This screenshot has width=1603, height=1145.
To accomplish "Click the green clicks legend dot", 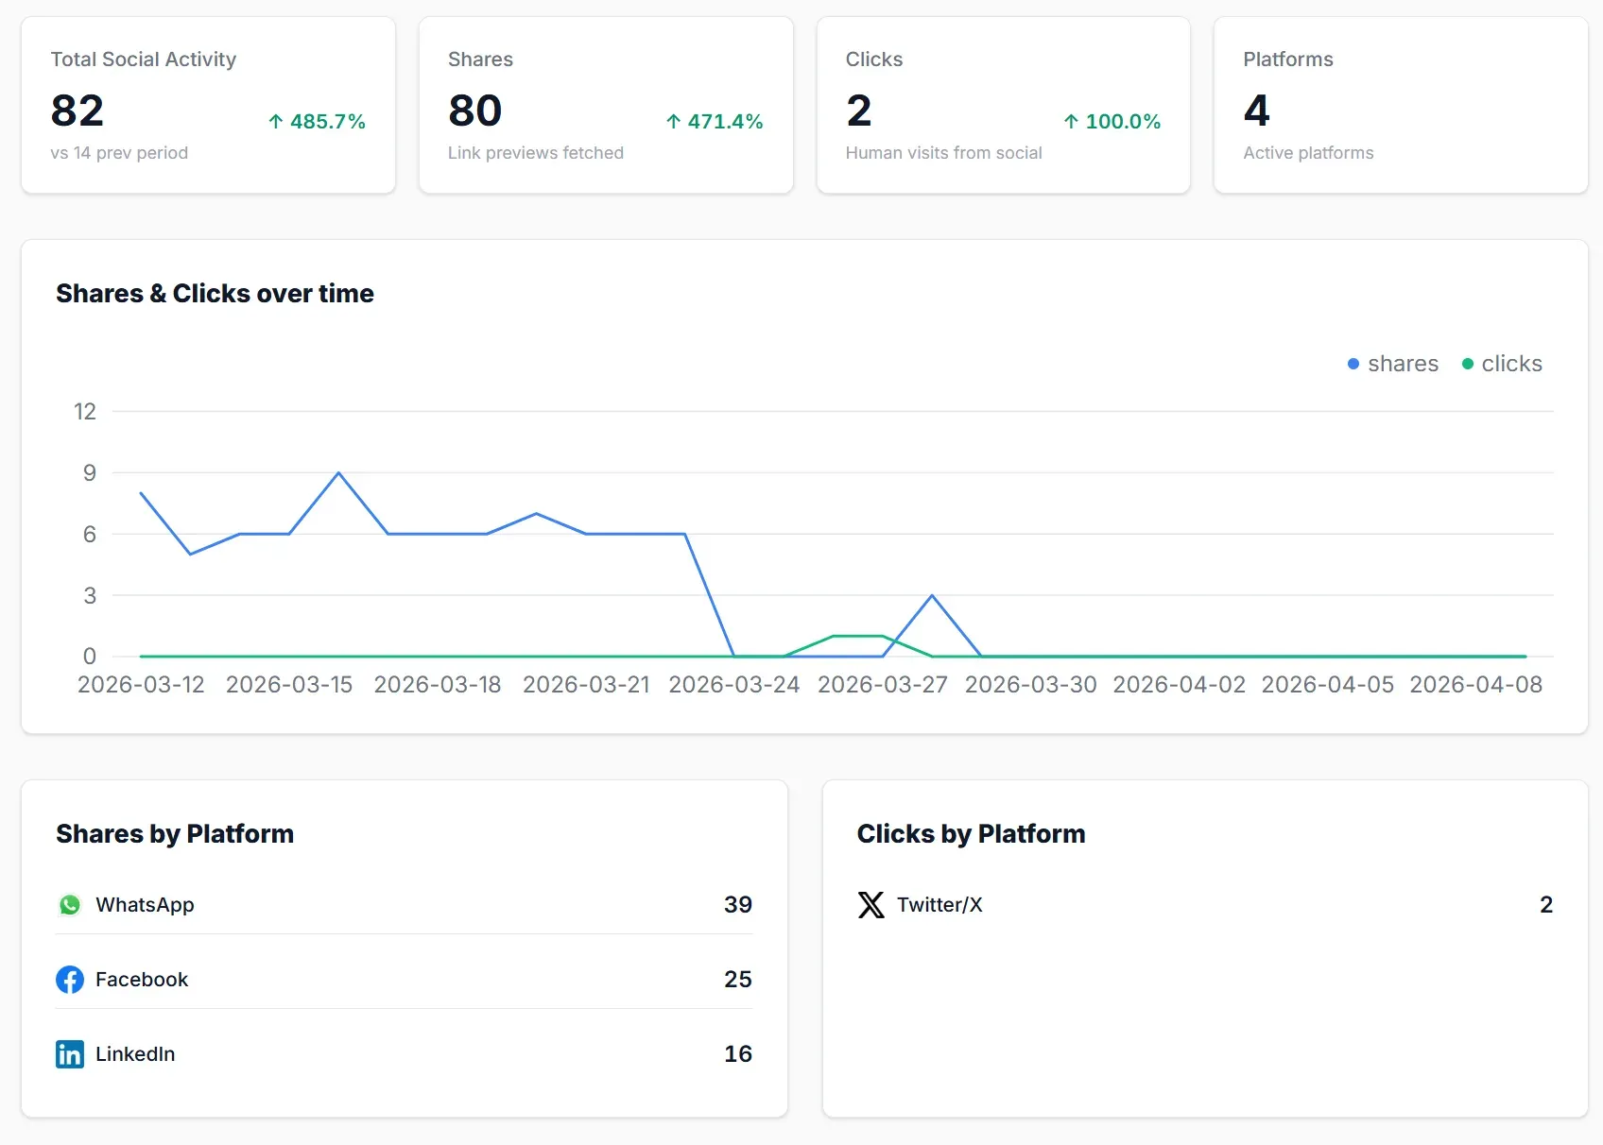I will tap(1468, 364).
